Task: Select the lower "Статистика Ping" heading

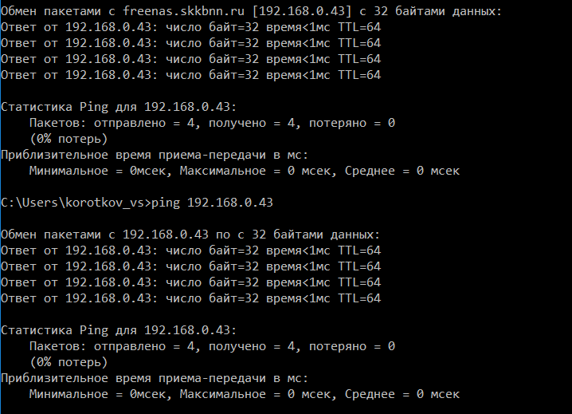Action: pyautogui.click(x=119, y=330)
